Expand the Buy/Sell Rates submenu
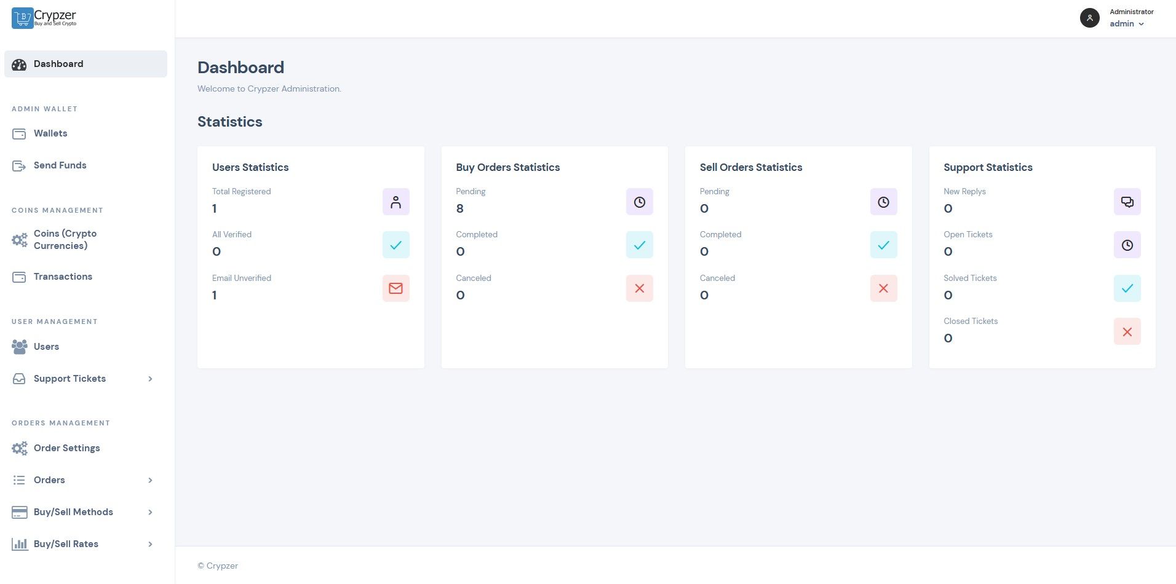 (150, 544)
